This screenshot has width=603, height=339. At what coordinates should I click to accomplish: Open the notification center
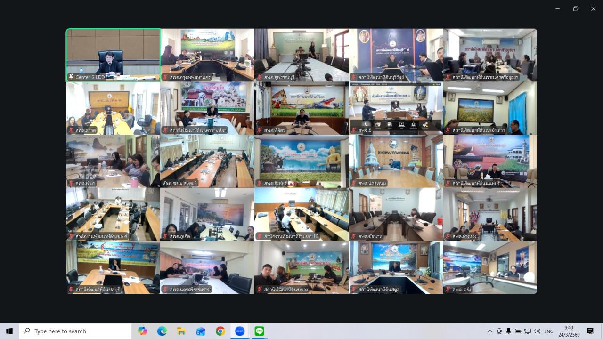(x=590, y=331)
